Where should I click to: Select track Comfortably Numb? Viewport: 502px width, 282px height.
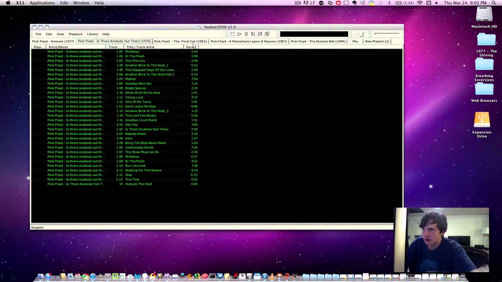pyautogui.click(x=139, y=147)
